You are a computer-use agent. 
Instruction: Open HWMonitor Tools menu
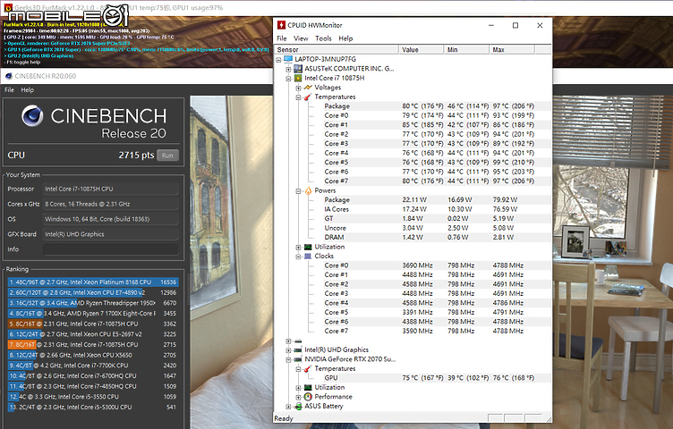(323, 38)
